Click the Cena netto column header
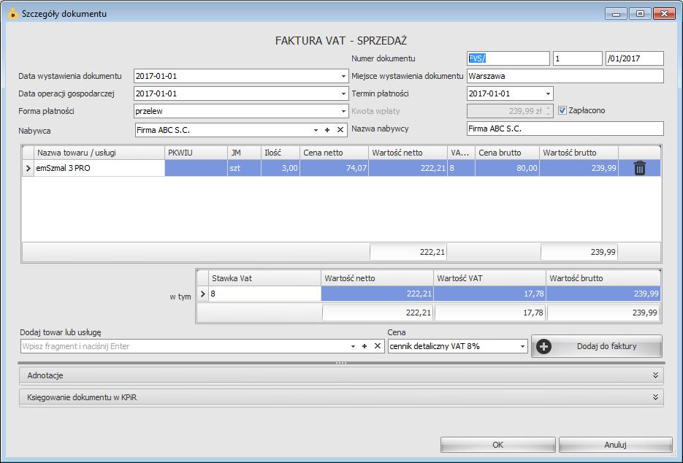The height and width of the screenshot is (463, 683). point(334,153)
